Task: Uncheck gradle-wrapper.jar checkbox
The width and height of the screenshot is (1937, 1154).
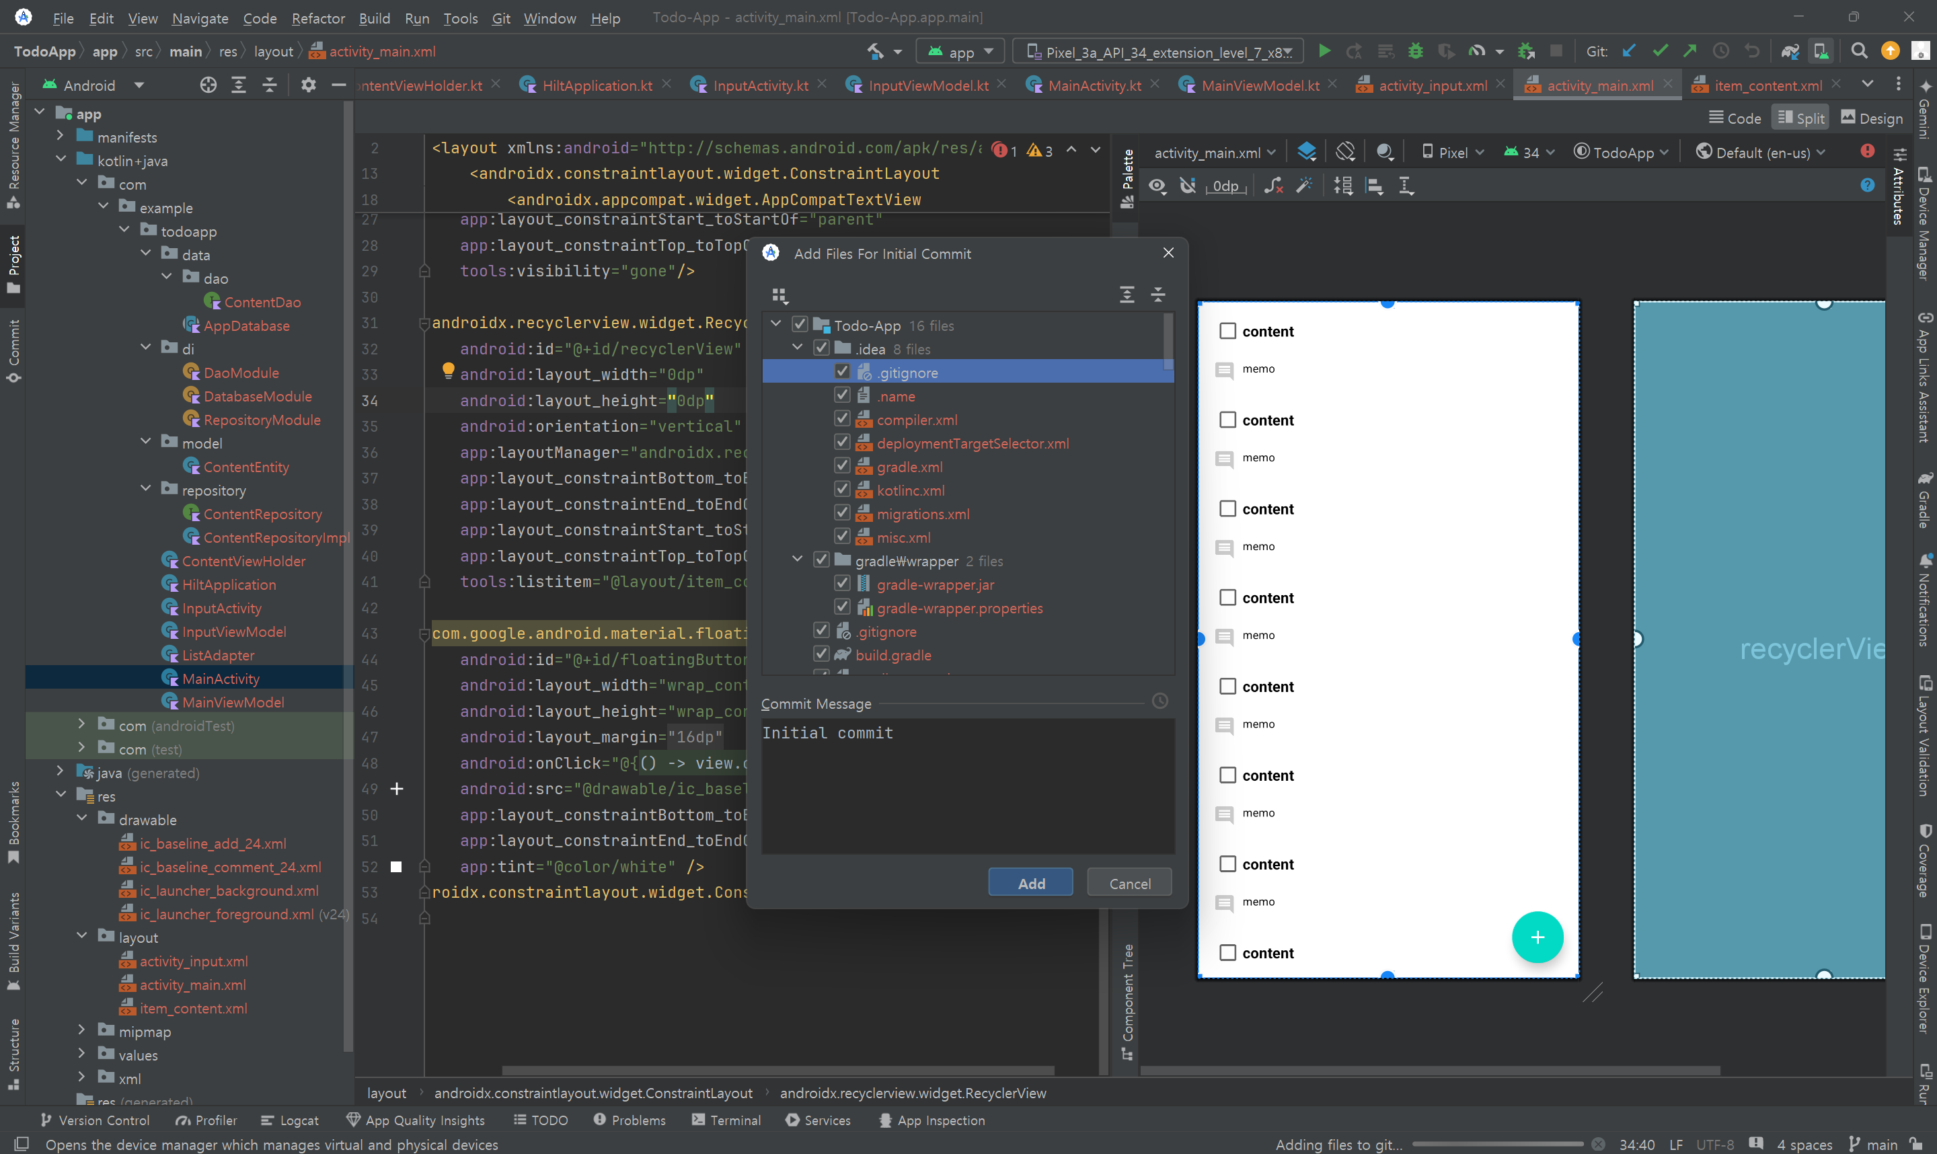Action: click(x=842, y=584)
